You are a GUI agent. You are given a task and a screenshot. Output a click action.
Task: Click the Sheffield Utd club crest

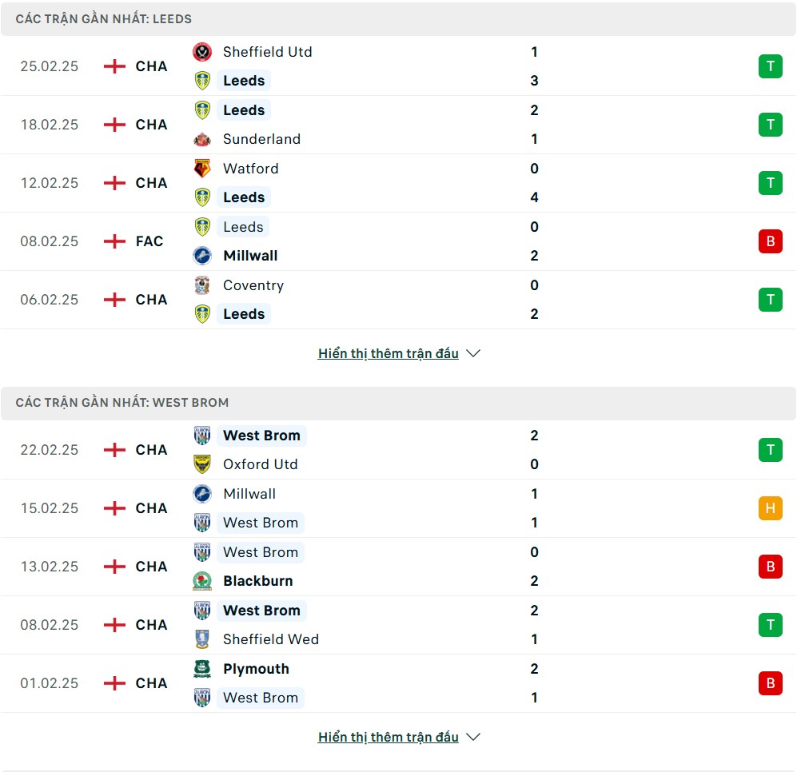[x=202, y=52]
